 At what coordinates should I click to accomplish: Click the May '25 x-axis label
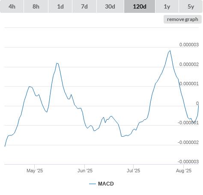coord(35,171)
